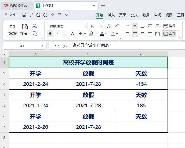Open Print Preview icon
This screenshot has height=148, width=185.
click(x=45, y=15)
